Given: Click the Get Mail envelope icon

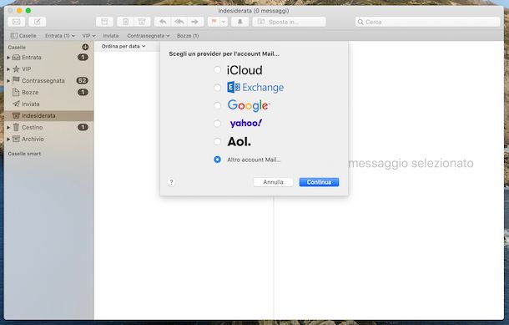Looking at the screenshot, I should (16, 22).
